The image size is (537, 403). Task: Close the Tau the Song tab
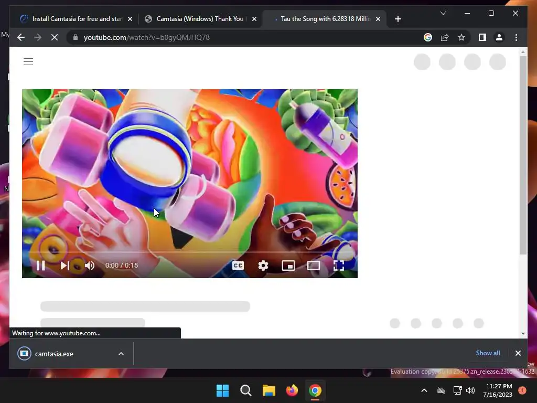coord(378,19)
